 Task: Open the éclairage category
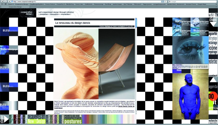pyautogui.click(x=213, y=43)
